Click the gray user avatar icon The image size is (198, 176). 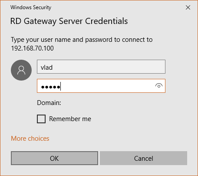tap(21, 70)
